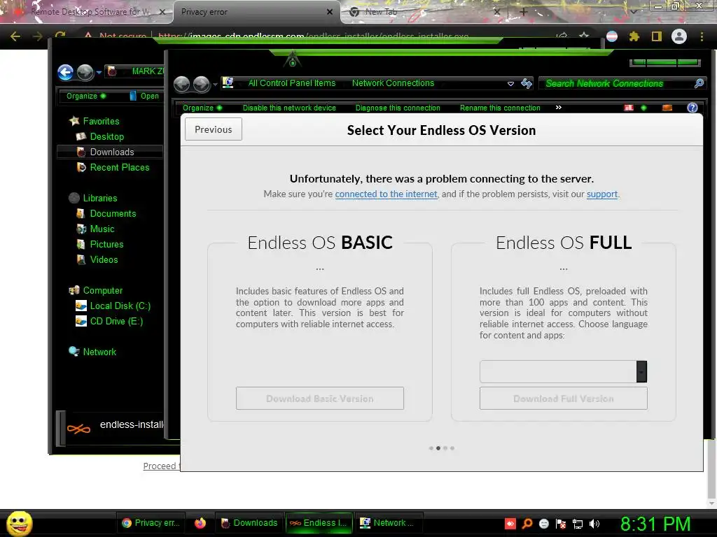Image resolution: width=717 pixels, height=537 pixels.
Task: Show more toolbar commands chevron
Action: coord(558,107)
